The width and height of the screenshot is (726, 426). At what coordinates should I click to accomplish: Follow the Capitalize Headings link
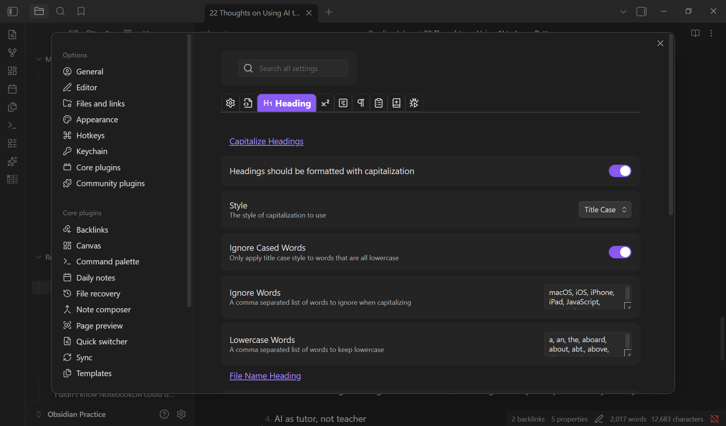[266, 141]
